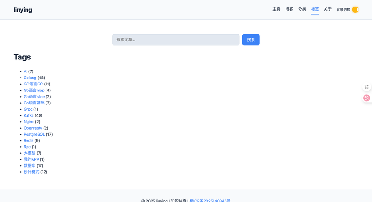Viewport: 372px width, 202px height.
Task: Click the 背景切换 label text
Action: click(343, 10)
